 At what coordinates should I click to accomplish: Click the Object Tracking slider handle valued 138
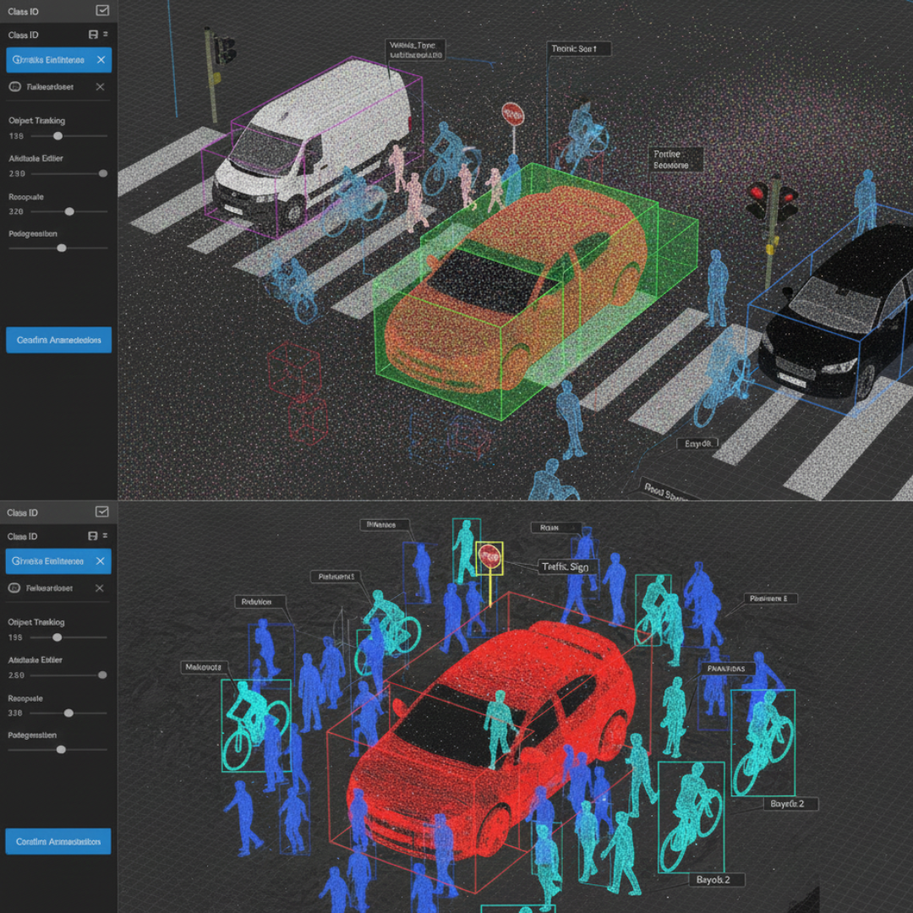tap(57, 135)
